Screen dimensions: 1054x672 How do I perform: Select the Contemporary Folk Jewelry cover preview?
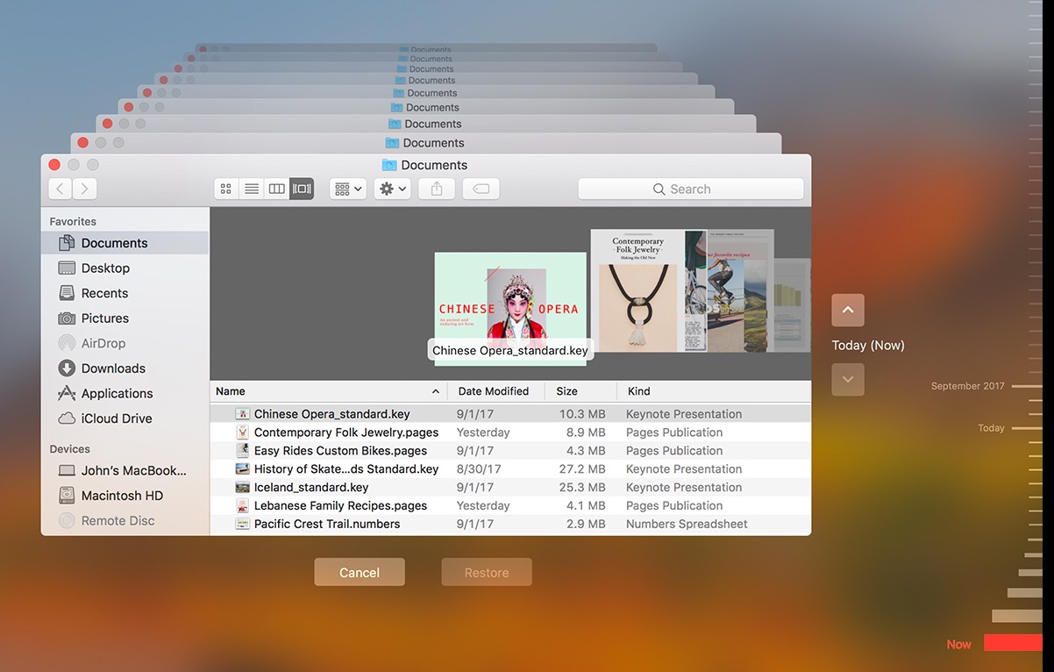(x=637, y=290)
